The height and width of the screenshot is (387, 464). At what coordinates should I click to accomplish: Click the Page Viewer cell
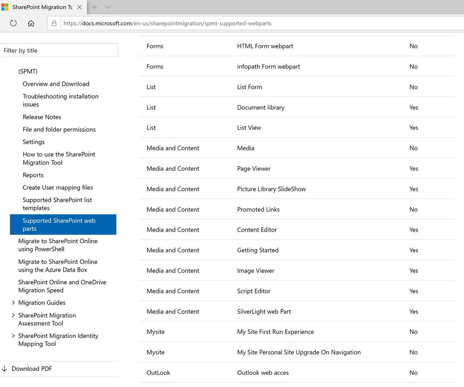[x=254, y=168]
